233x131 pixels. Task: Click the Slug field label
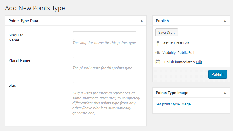coord(12,85)
